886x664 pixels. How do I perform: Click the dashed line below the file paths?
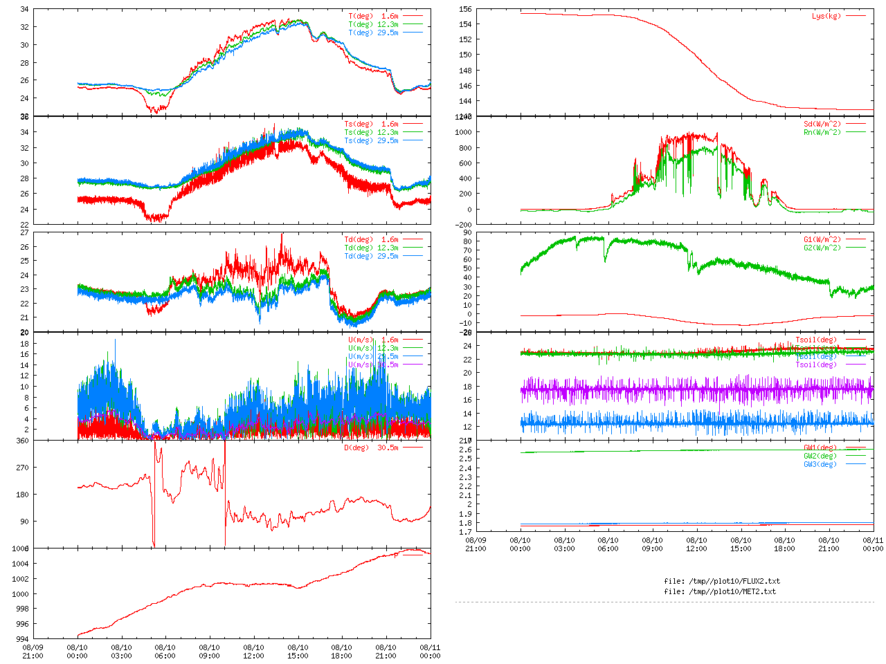click(x=664, y=602)
